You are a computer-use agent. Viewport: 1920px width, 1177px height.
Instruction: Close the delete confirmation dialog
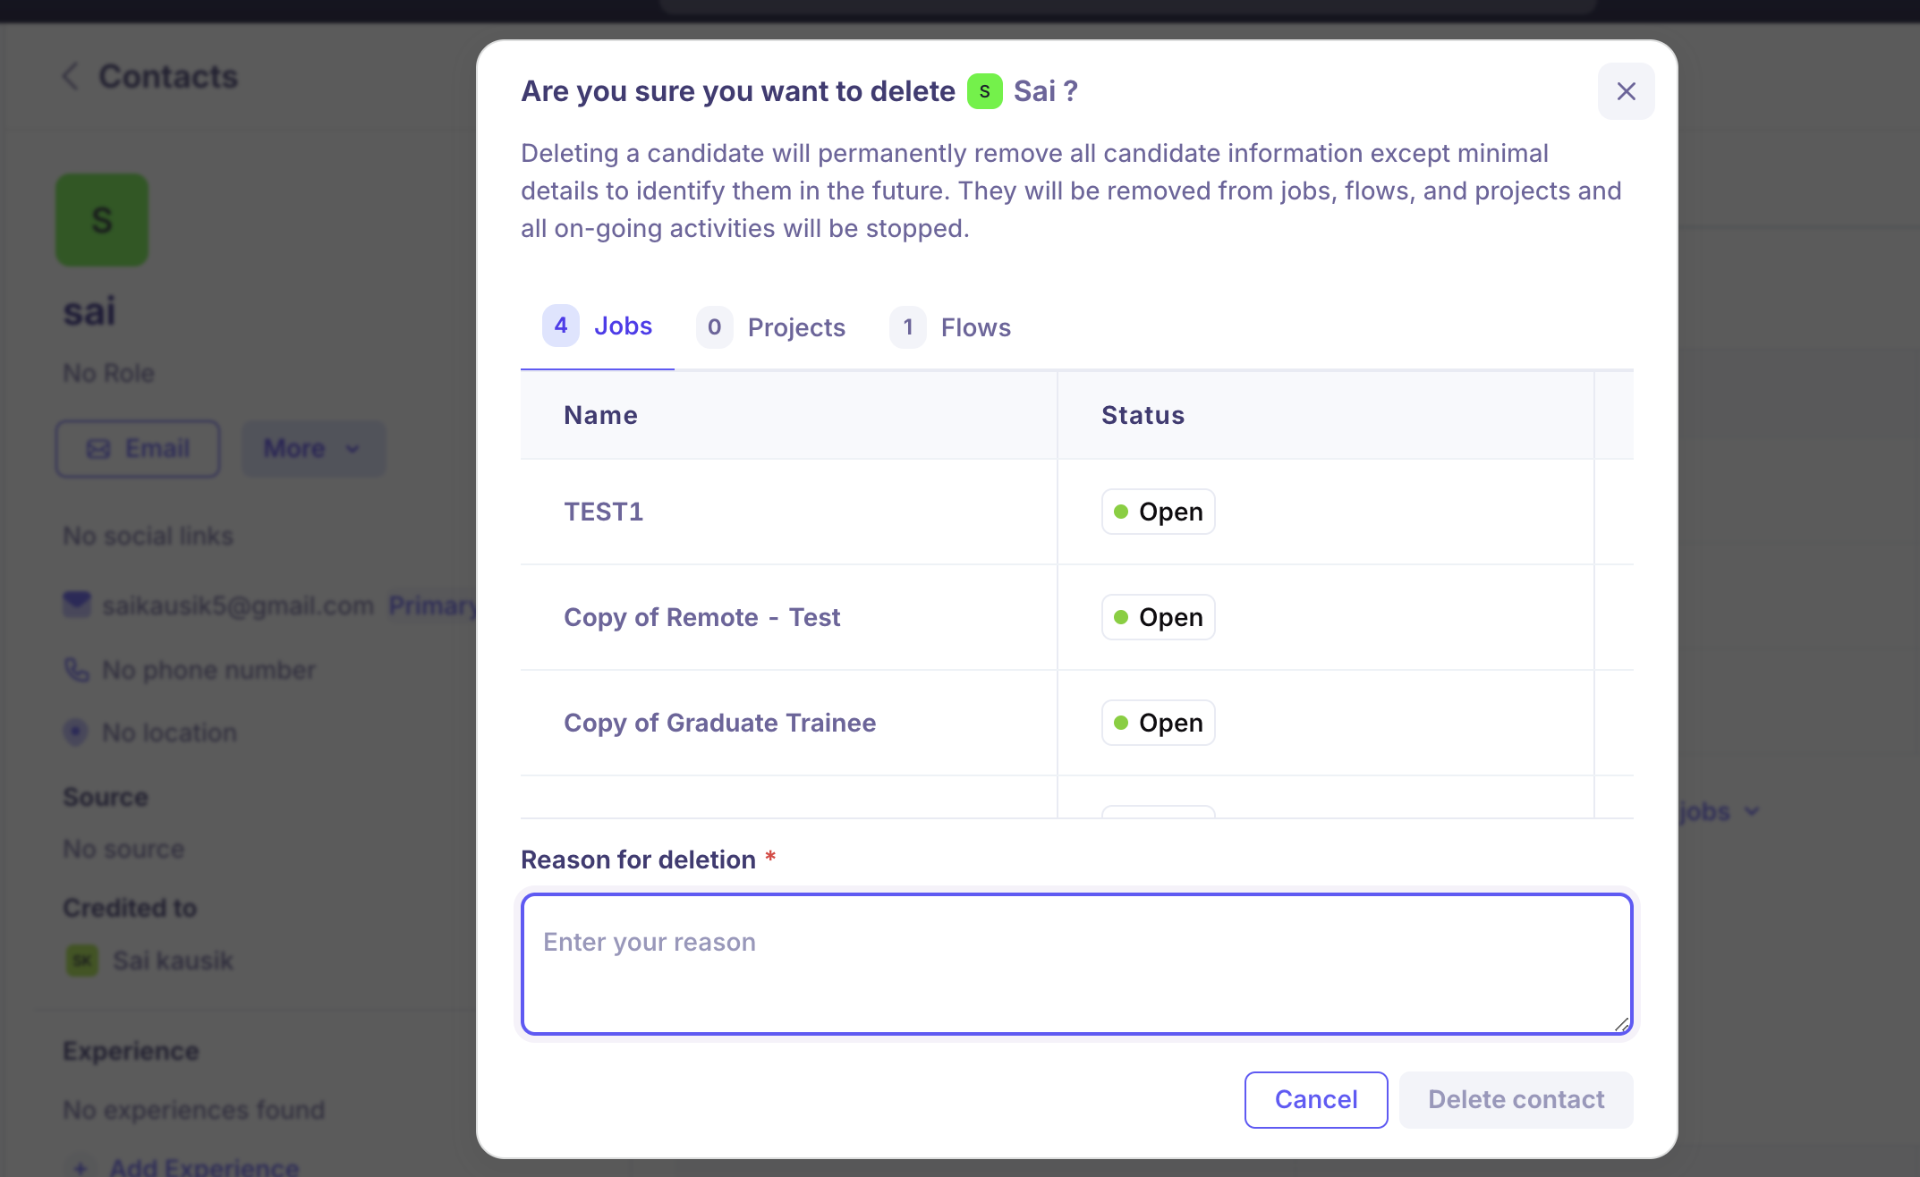1626,91
